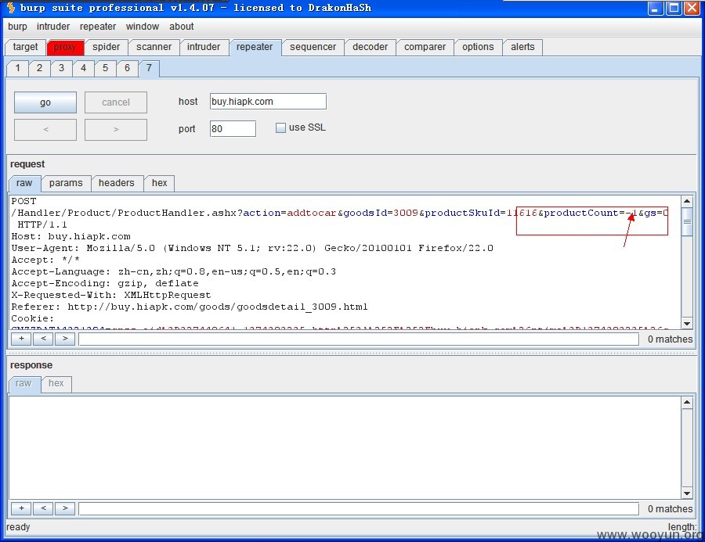Switch to the scanner tab

154,47
